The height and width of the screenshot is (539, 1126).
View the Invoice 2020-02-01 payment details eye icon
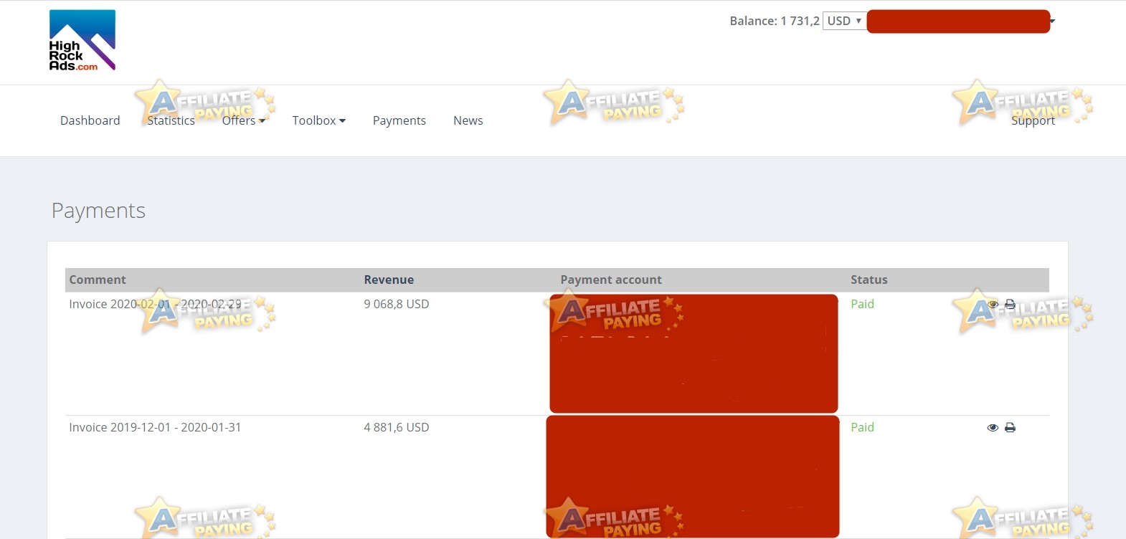click(993, 304)
